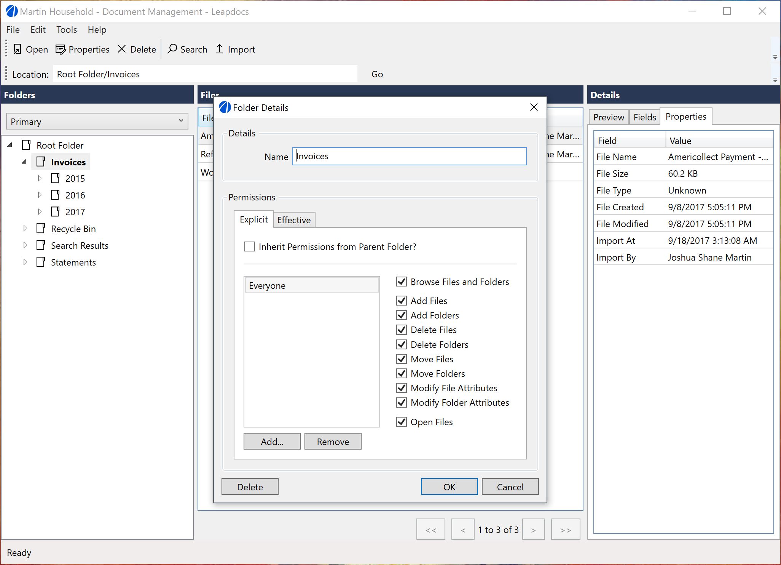
Task: Go to the previous page of files
Action: (463, 530)
